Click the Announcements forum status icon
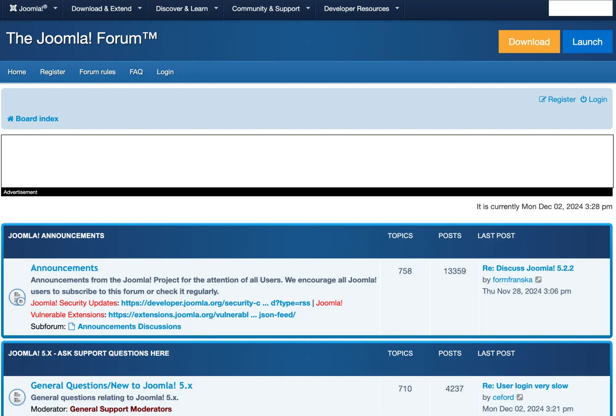 17,297
